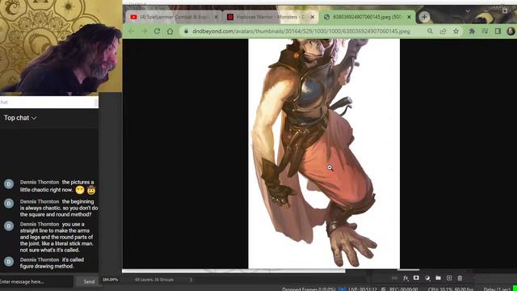Screen dimensions: 517x291
Task: Add a layer style with fx icon
Action: 406,278
